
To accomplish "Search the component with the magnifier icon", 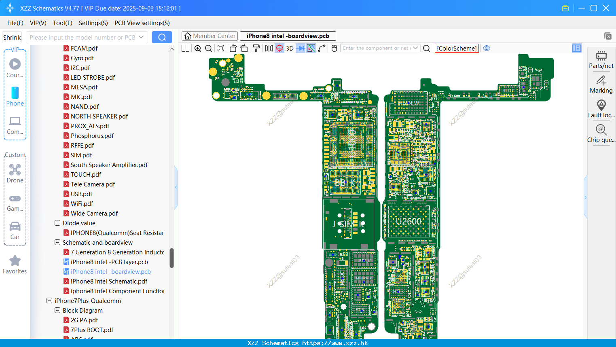I will 426,48.
